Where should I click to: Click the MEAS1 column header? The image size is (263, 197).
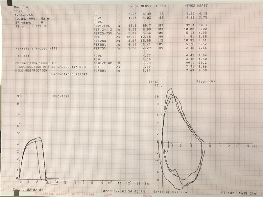point(146,6)
